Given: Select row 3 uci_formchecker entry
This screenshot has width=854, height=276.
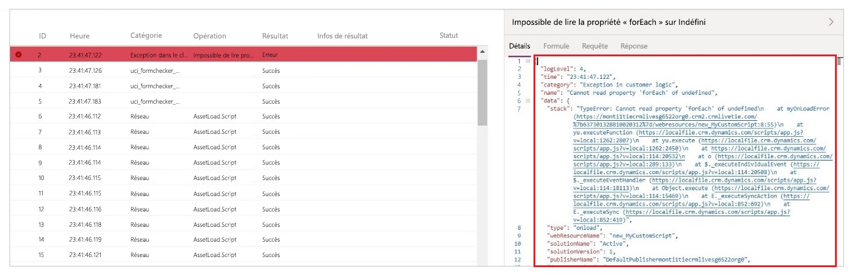Looking at the screenshot, I should coord(237,70).
